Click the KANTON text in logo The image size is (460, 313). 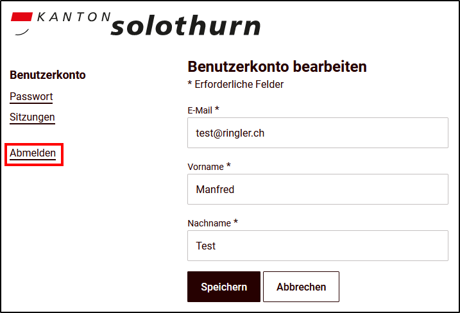[x=74, y=17]
